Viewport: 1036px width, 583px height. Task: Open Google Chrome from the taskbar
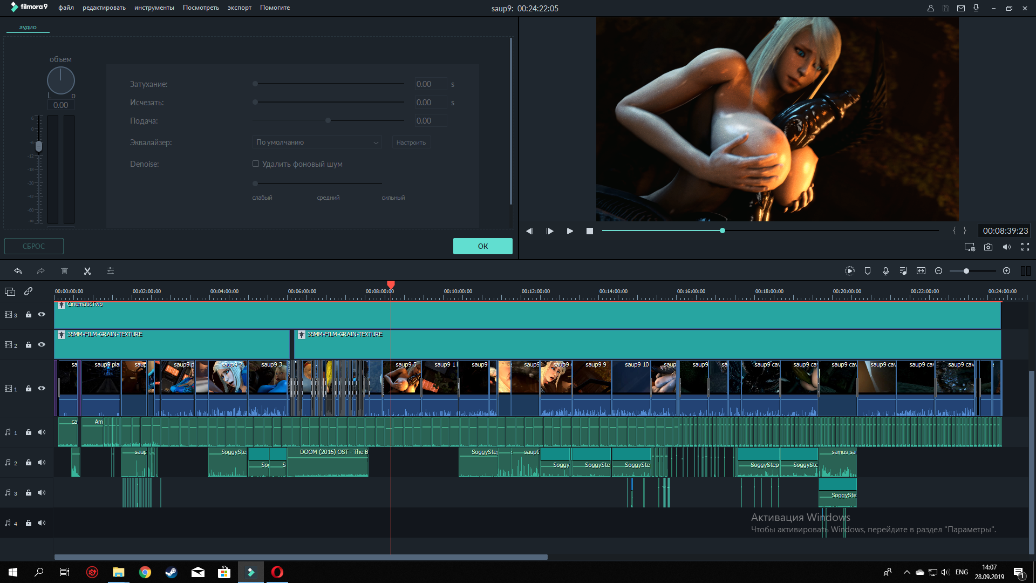pos(145,572)
